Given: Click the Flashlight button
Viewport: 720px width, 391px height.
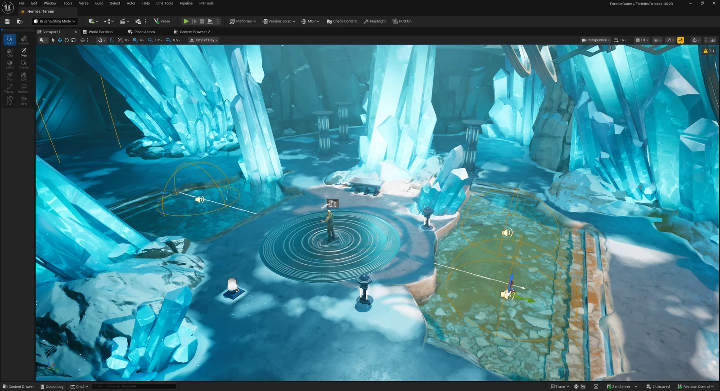Looking at the screenshot, I should [374, 21].
